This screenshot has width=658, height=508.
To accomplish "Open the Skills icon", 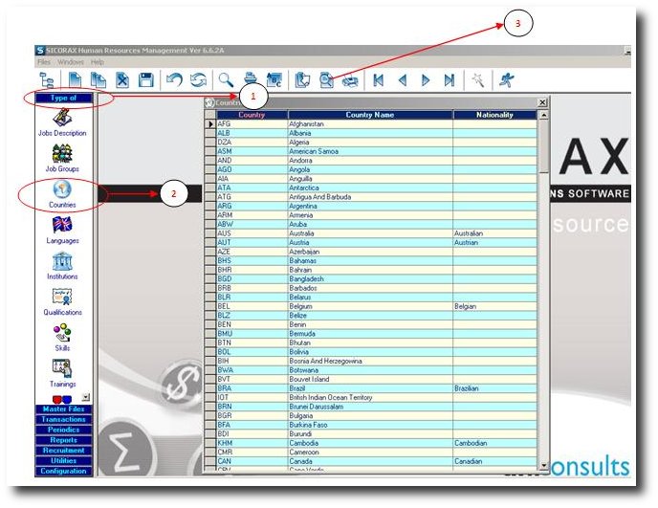I will [63, 333].
